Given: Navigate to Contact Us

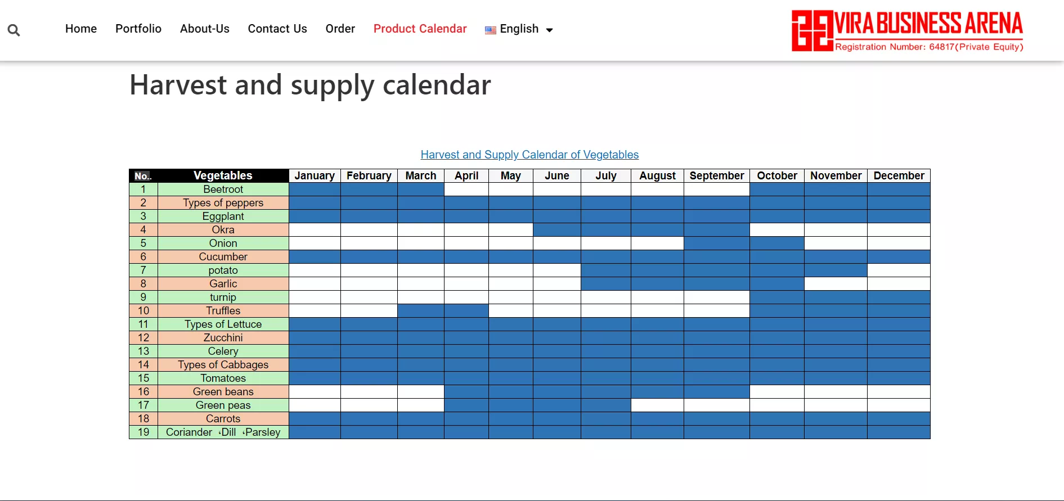Looking at the screenshot, I should (277, 29).
